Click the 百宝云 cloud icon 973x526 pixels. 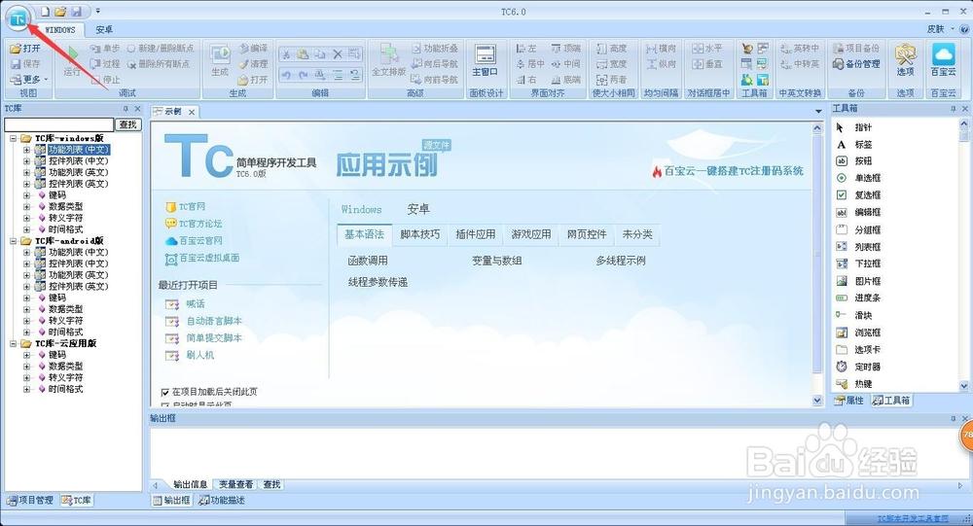click(943, 59)
